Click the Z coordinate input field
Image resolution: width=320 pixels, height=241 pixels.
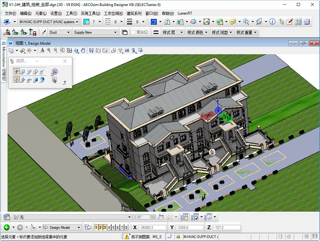point(227,227)
